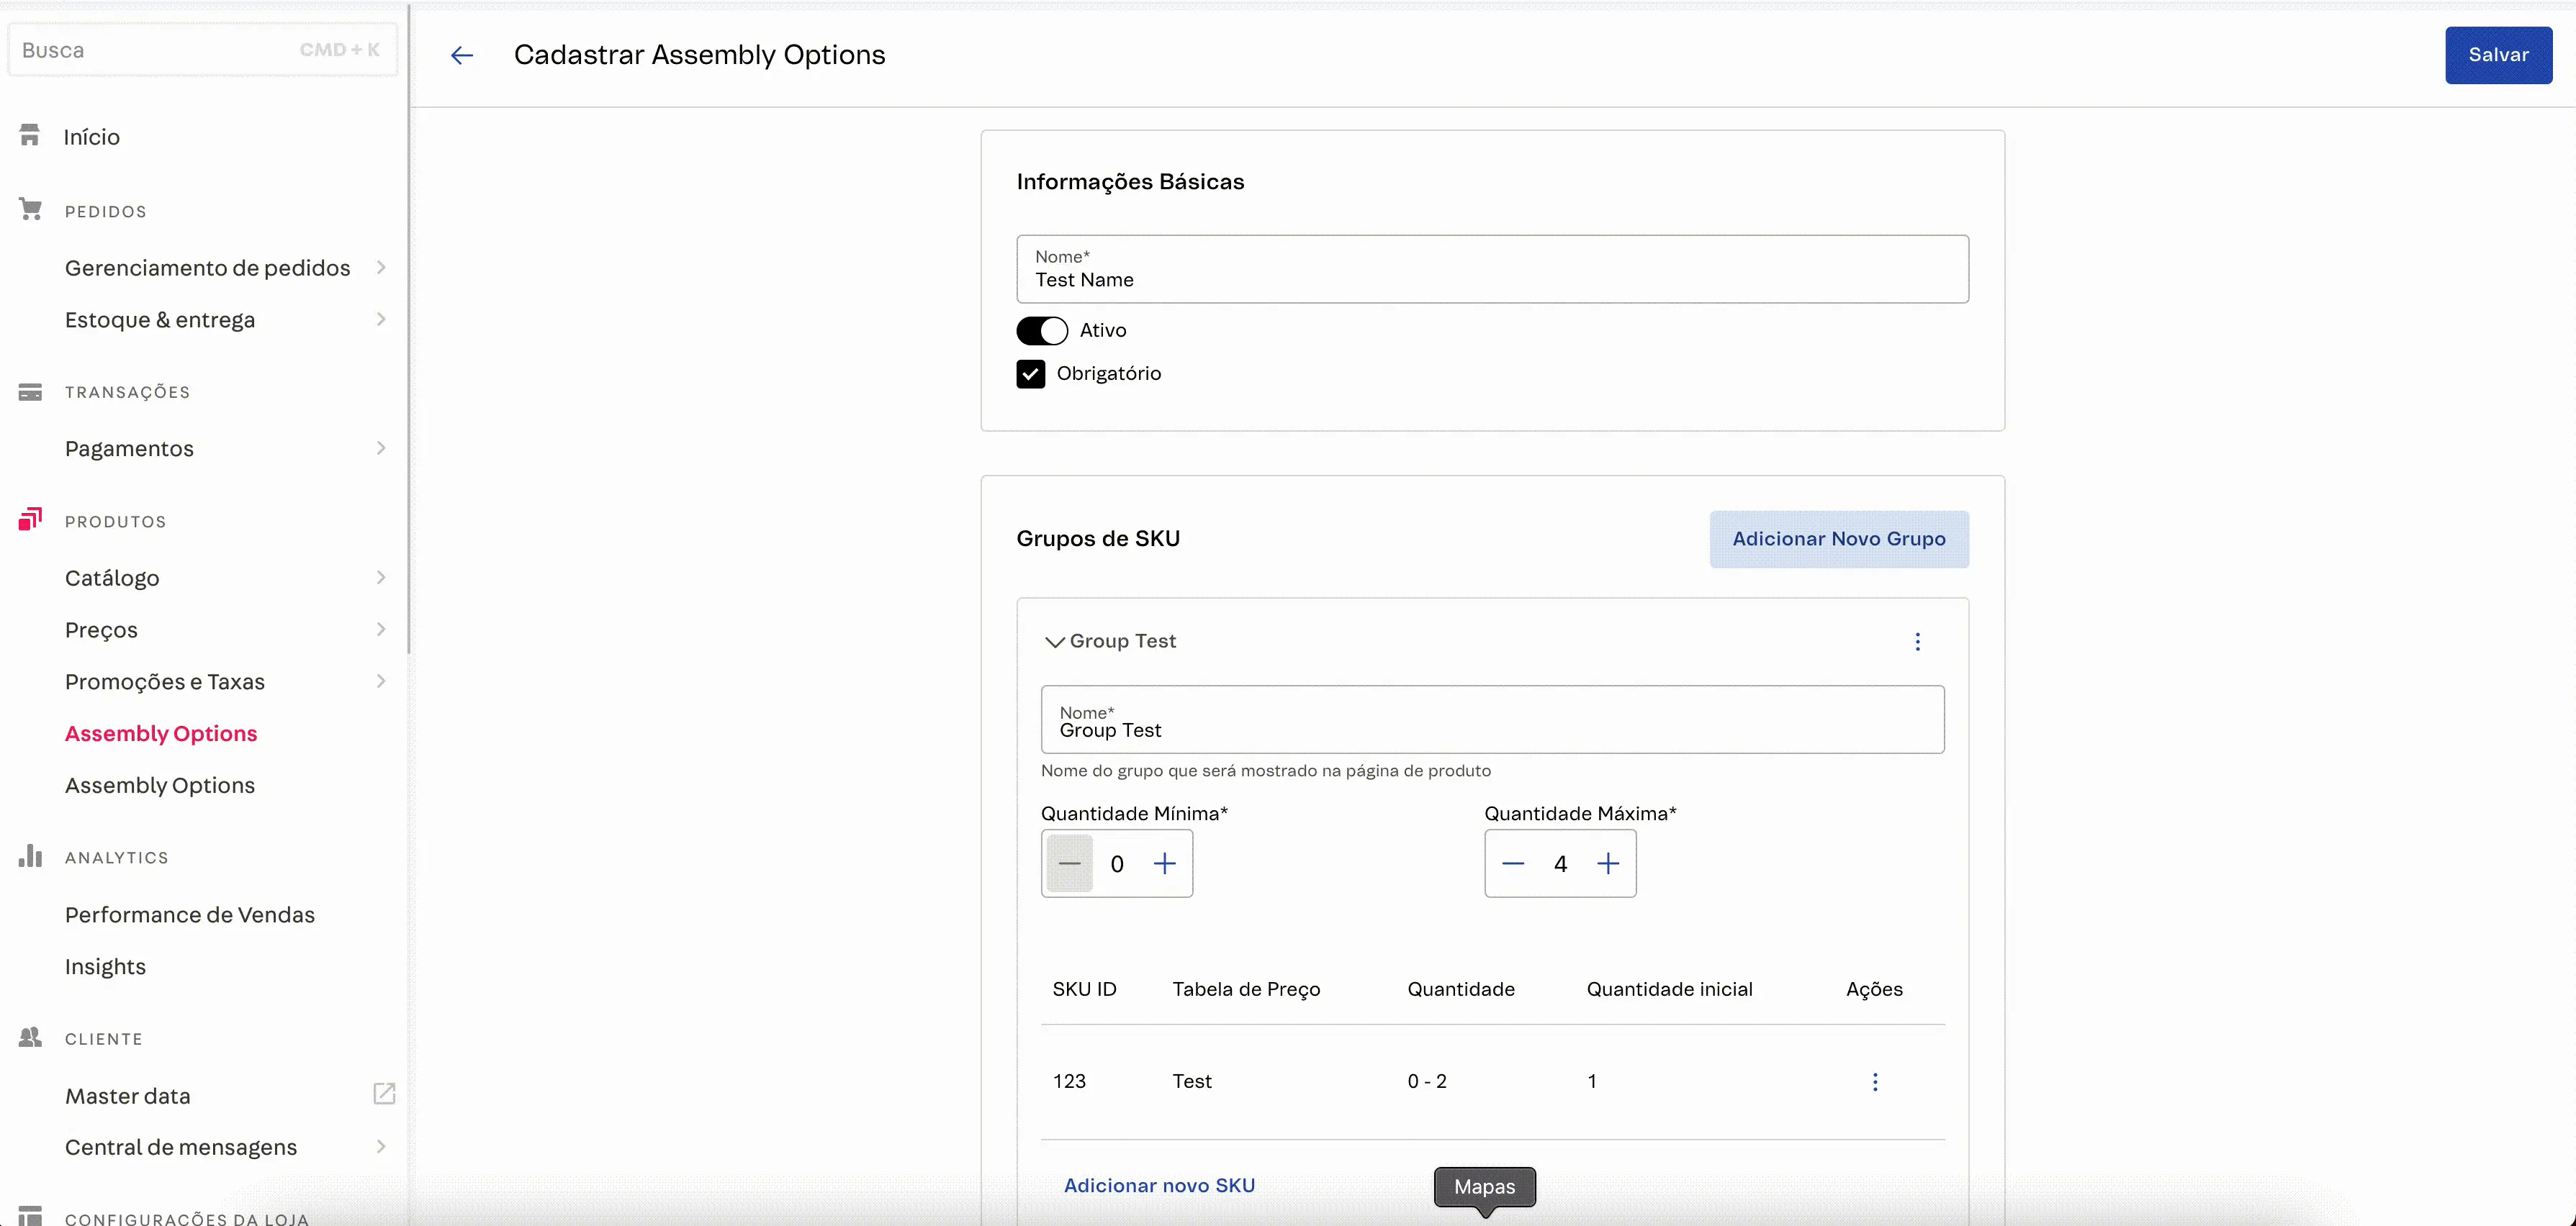Open Group Test three-dot options menu
This screenshot has height=1226, width=2576.
[x=1917, y=642]
